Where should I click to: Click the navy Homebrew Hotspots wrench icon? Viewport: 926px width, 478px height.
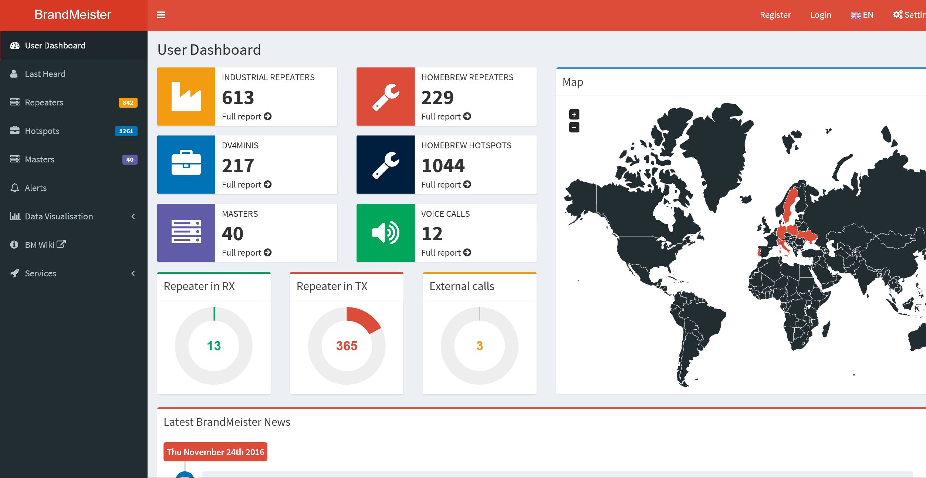[385, 165]
